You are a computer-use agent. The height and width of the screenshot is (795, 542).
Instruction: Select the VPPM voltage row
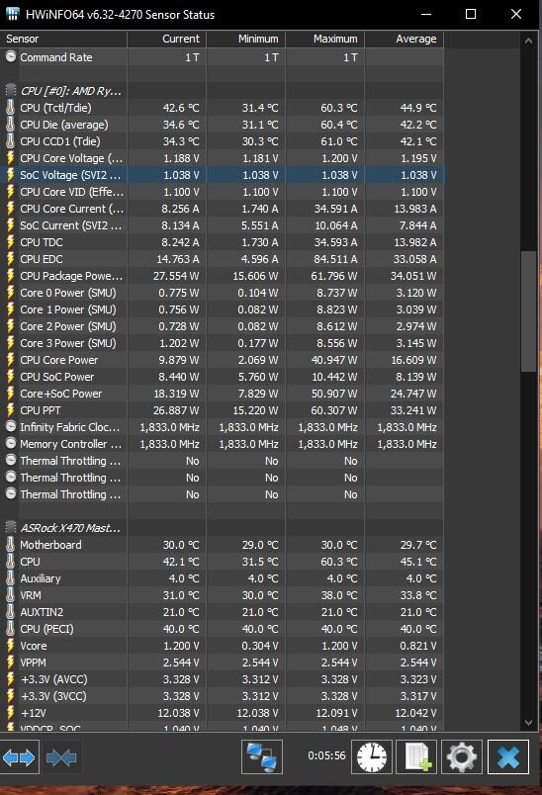point(223,662)
